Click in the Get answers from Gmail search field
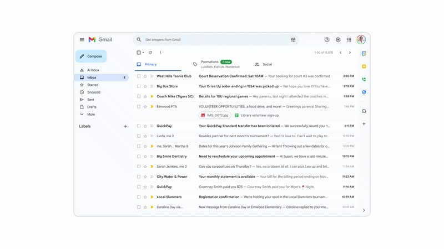 (x=216, y=40)
